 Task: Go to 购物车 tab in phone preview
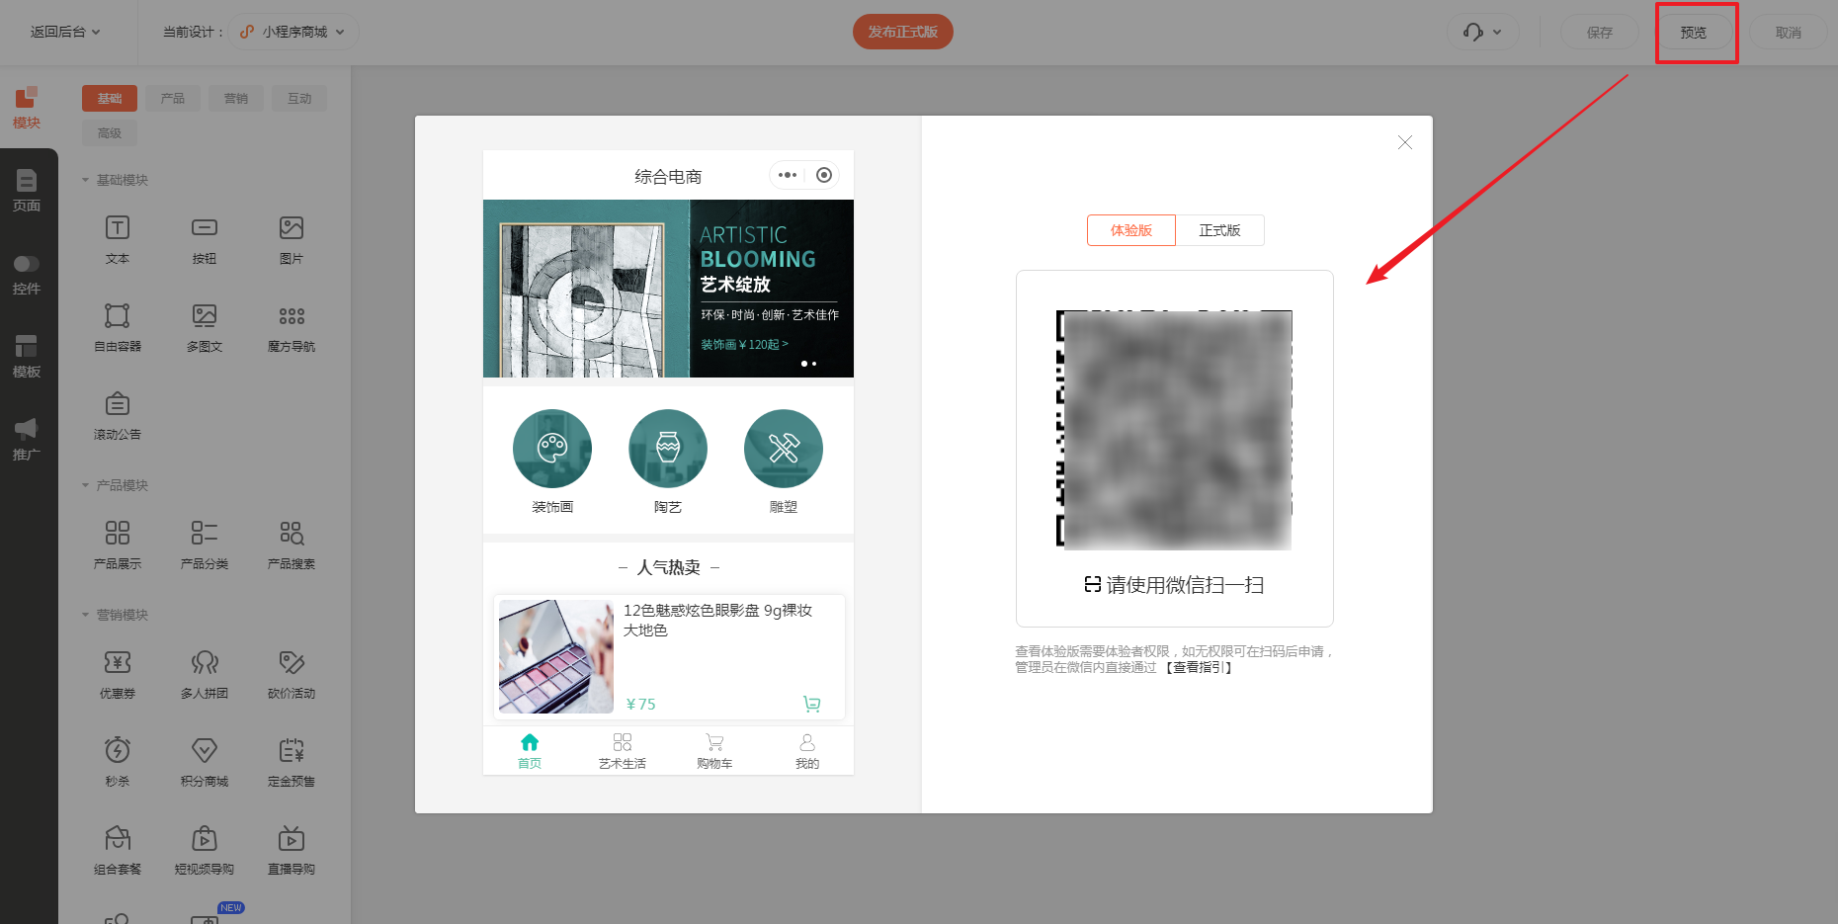[714, 751]
